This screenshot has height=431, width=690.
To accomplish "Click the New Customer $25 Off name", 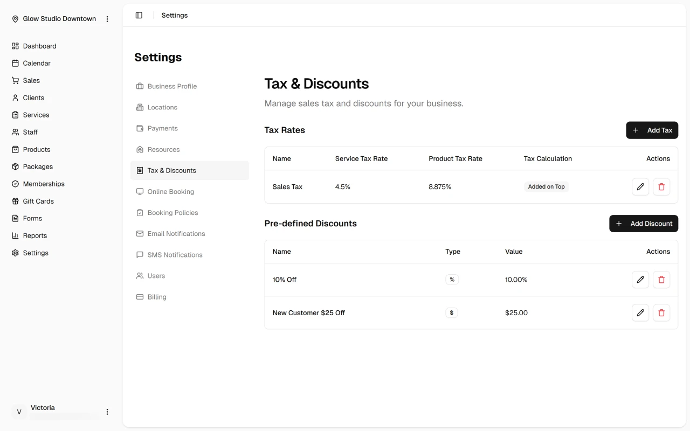I will pos(308,312).
